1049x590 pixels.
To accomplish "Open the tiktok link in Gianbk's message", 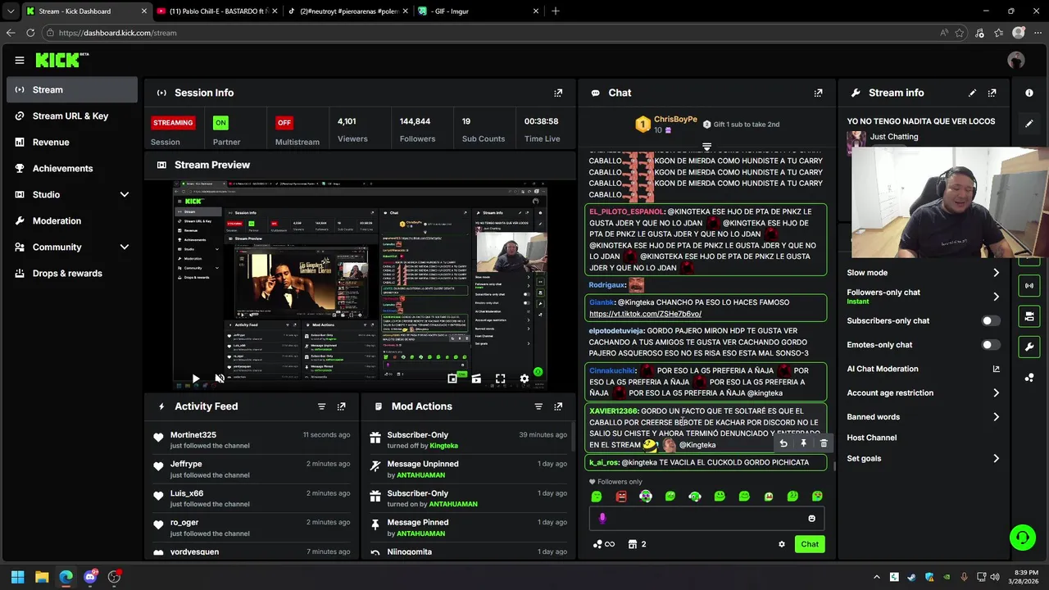I will click(x=645, y=314).
